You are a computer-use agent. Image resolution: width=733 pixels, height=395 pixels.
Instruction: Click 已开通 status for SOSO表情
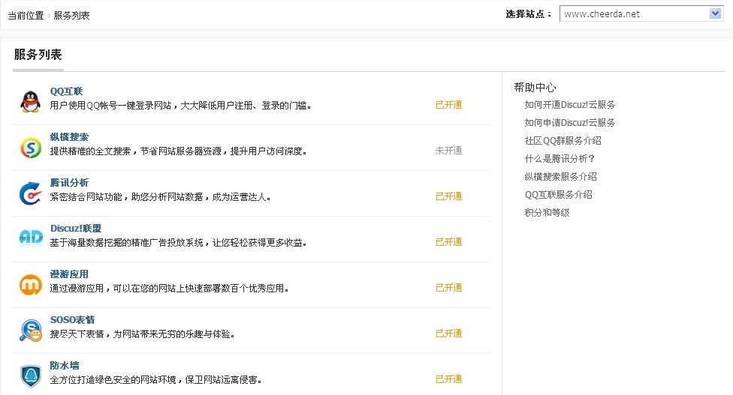(449, 334)
